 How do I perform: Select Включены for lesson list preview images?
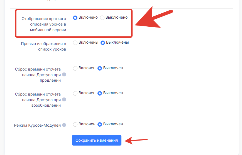[75, 43]
